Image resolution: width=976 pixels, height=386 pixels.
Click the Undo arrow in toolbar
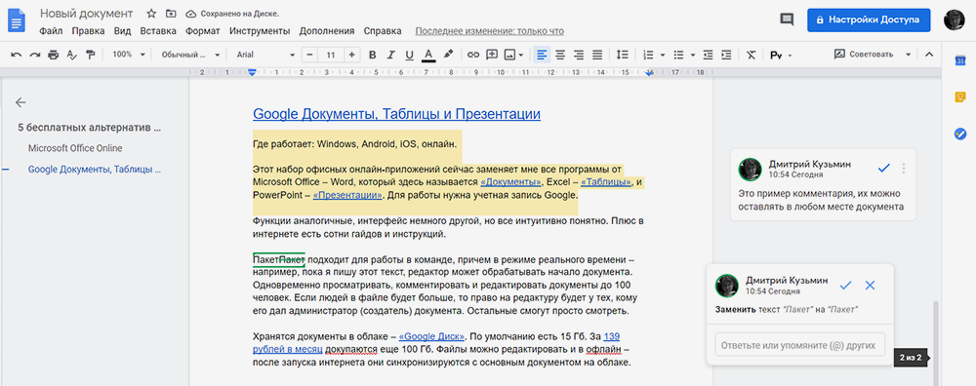tap(17, 55)
